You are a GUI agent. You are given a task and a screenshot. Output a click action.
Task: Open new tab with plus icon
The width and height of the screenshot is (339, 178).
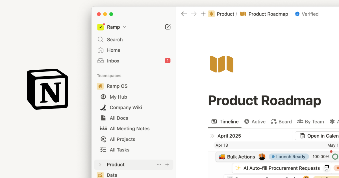point(203,14)
